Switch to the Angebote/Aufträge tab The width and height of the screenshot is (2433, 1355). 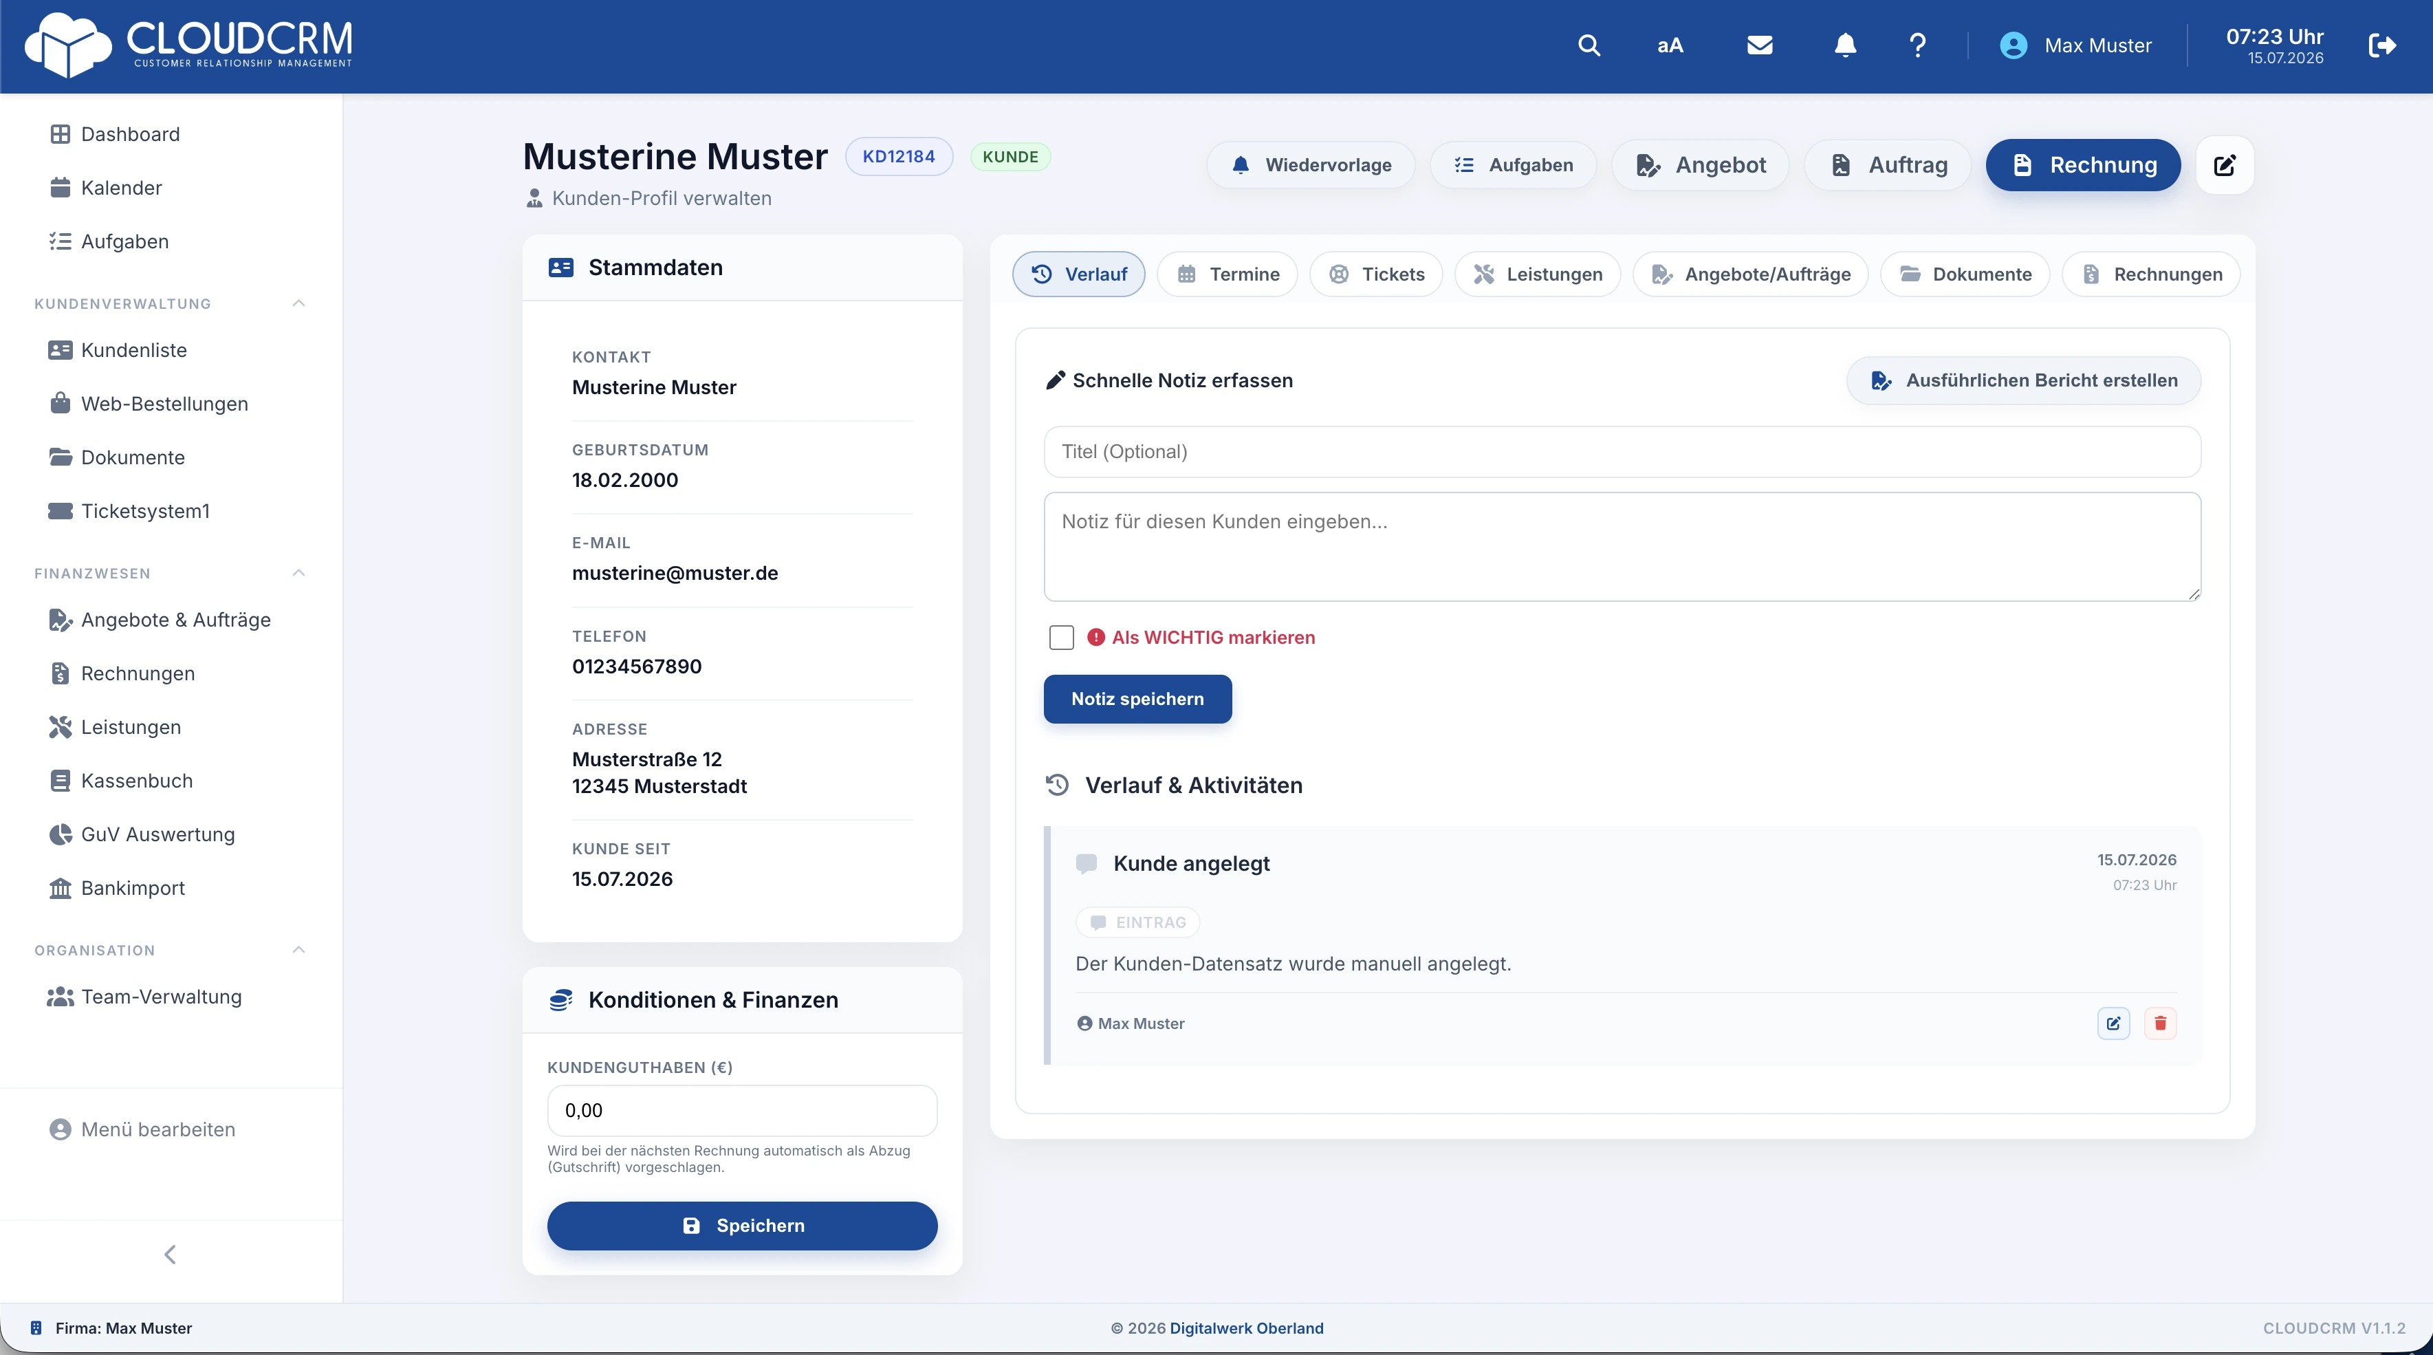(x=1749, y=274)
